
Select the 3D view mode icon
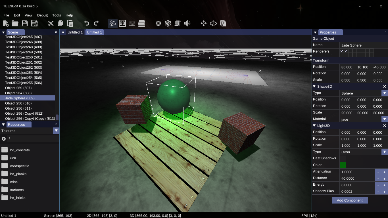112,23
